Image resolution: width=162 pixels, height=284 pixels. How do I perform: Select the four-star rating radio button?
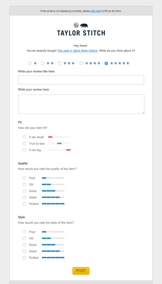pyautogui.click(x=81, y=63)
